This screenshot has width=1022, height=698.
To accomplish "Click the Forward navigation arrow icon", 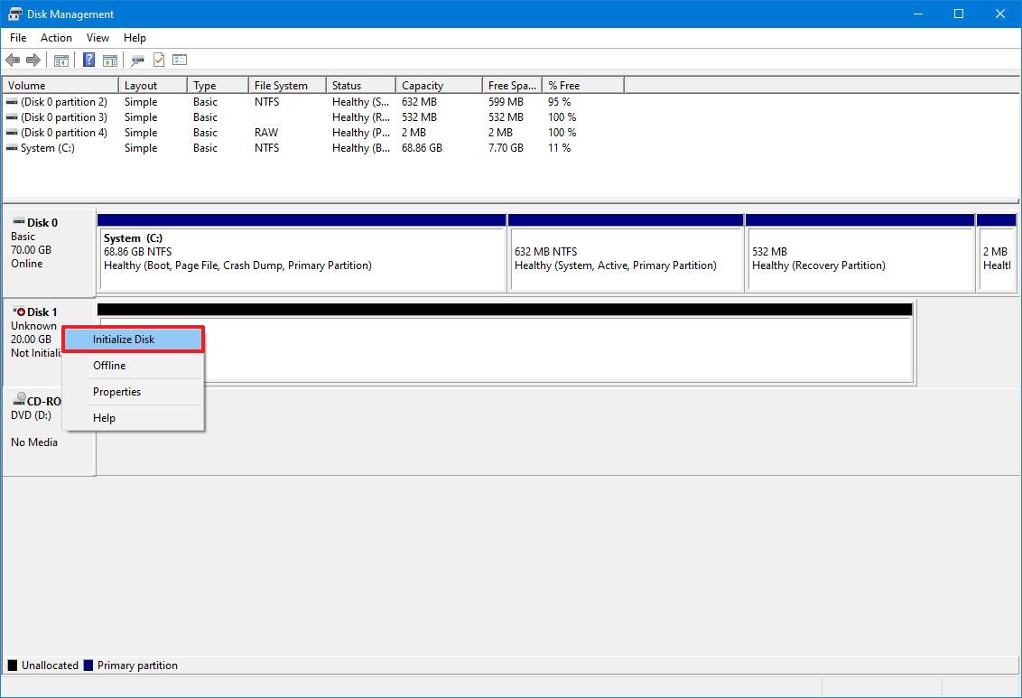I will coord(33,60).
